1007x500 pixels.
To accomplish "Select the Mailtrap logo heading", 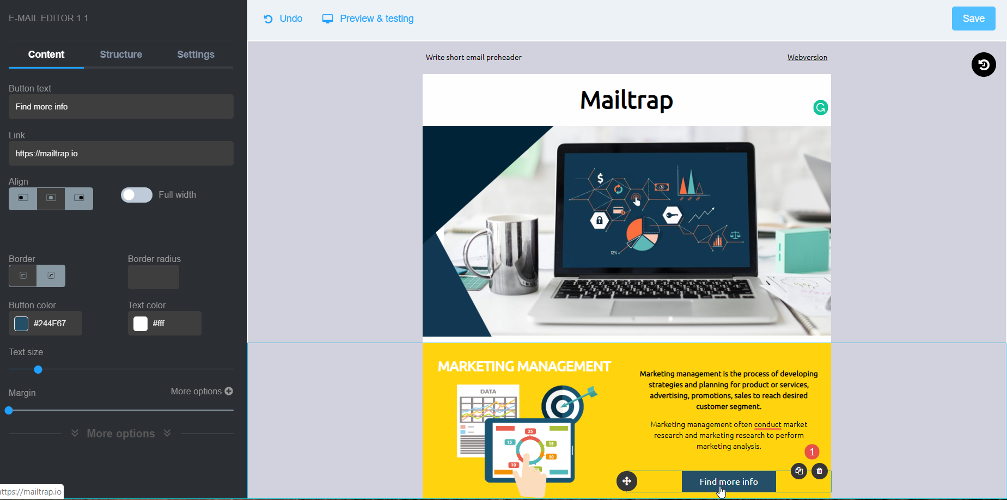I will pyautogui.click(x=626, y=100).
